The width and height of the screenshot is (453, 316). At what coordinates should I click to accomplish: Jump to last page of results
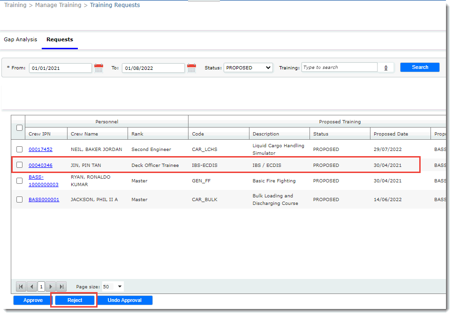(x=61, y=286)
